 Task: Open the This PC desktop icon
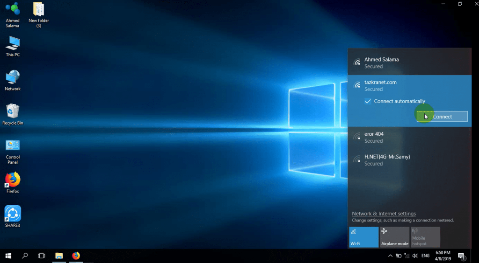click(x=13, y=46)
